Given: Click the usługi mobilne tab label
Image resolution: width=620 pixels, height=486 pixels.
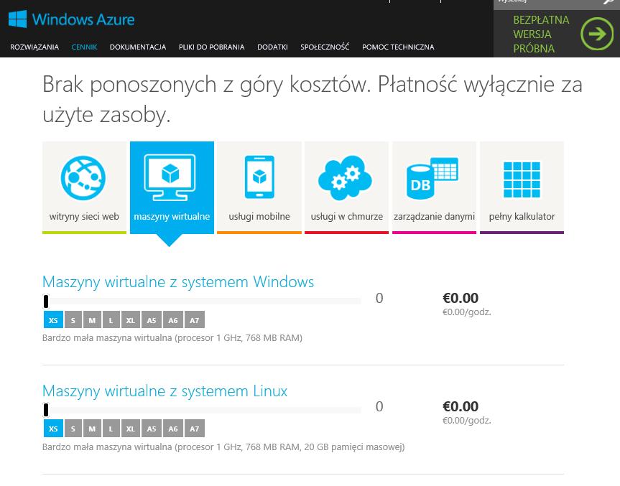Looking at the screenshot, I should click(x=259, y=217).
